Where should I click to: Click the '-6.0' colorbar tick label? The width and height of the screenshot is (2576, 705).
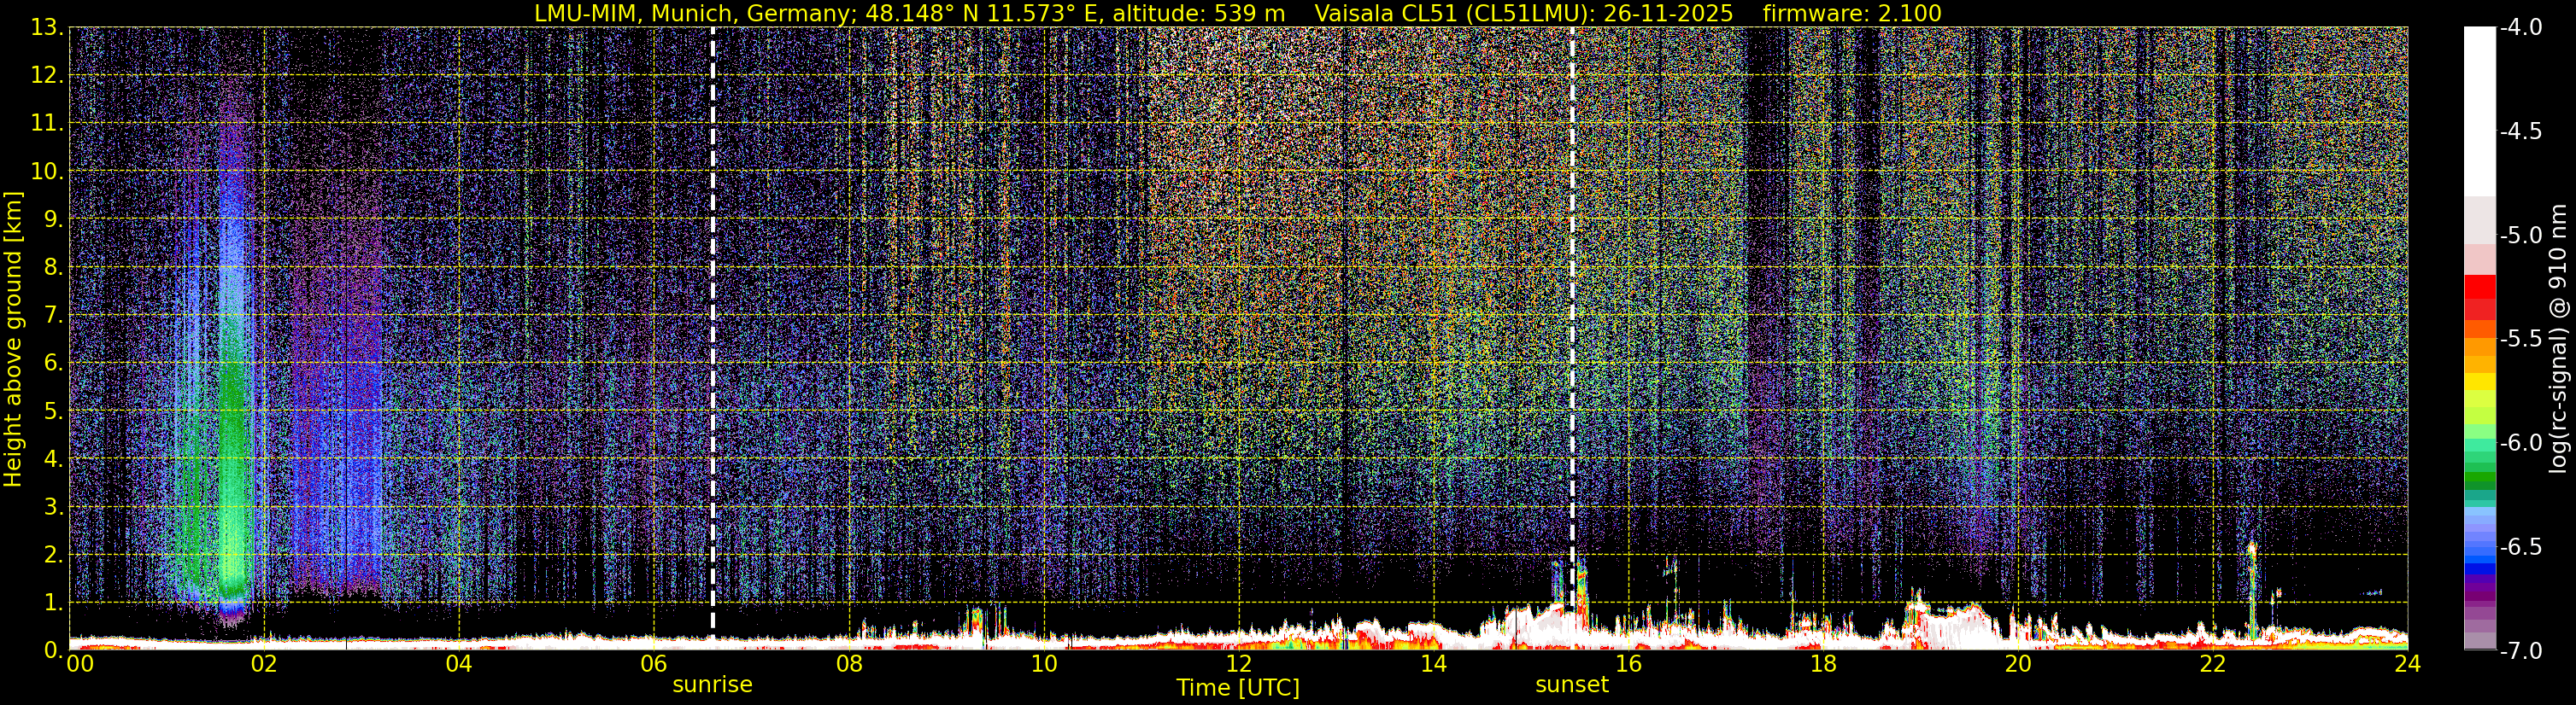coord(2520,443)
